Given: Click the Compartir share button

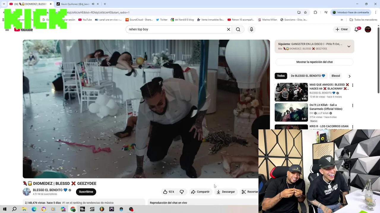Looking at the screenshot, I should pos(200,192).
